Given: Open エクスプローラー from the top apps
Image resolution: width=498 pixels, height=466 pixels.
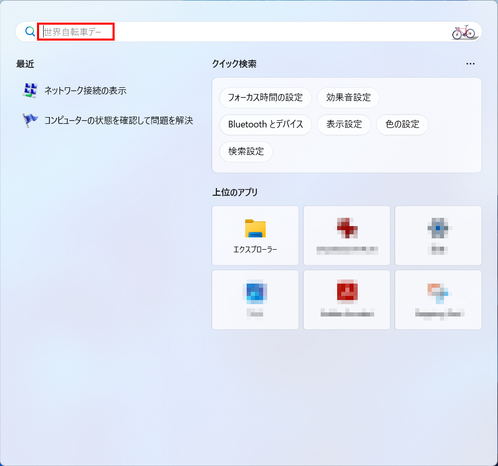Looking at the screenshot, I should (x=255, y=235).
